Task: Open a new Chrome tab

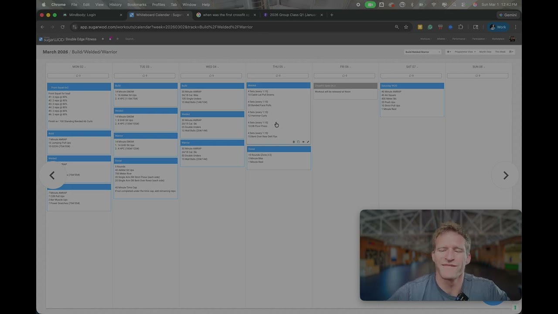Action: point(332,15)
